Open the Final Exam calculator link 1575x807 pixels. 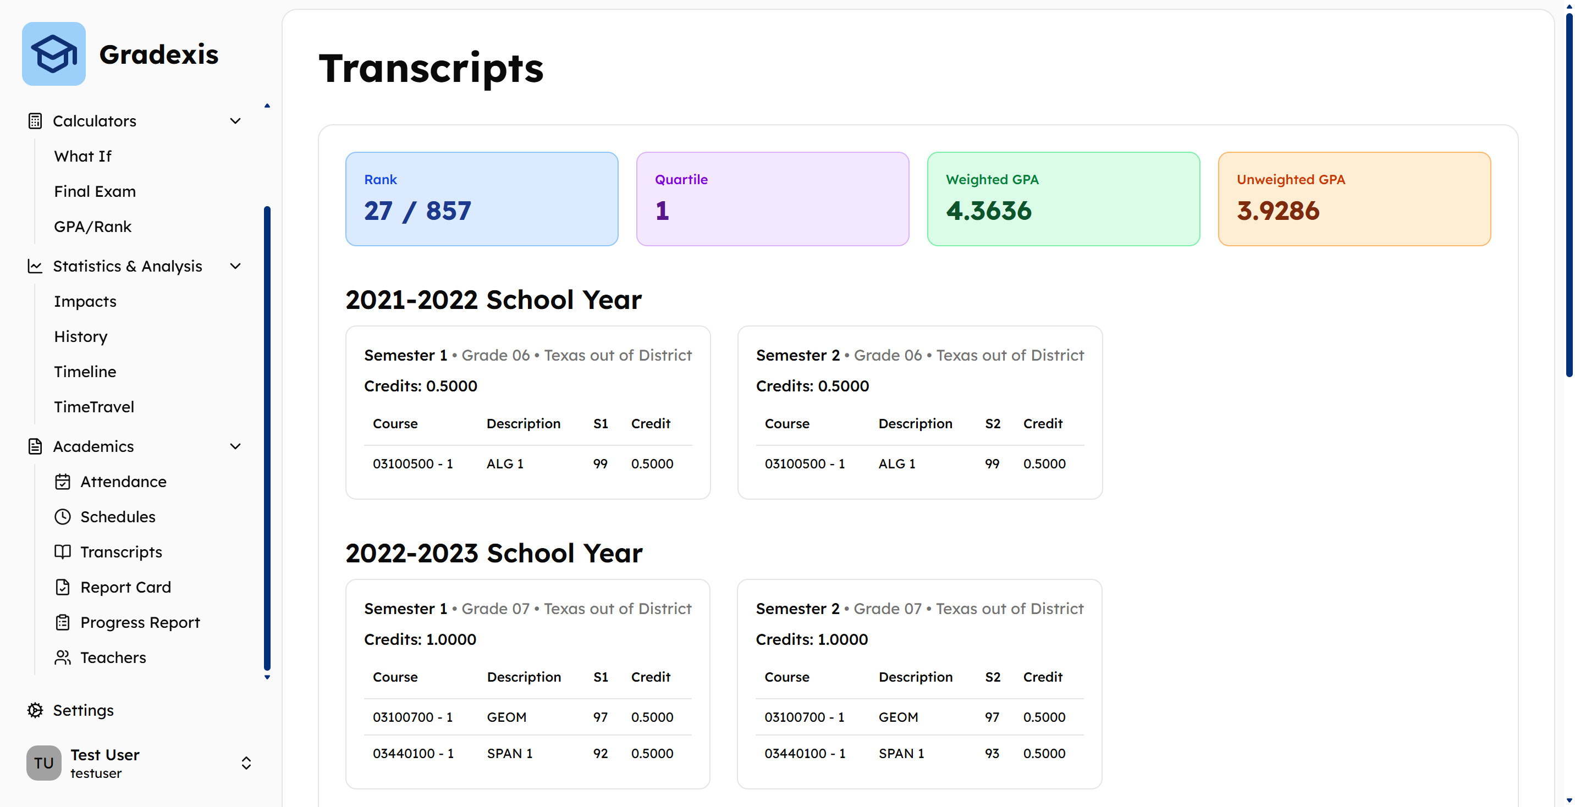pyautogui.click(x=95, y=191)
